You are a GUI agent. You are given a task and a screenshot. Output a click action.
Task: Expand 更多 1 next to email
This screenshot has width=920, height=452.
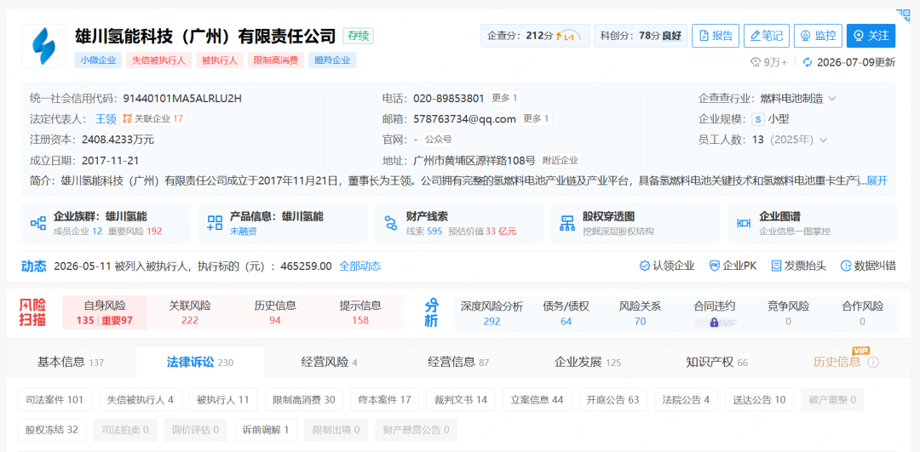537,119
